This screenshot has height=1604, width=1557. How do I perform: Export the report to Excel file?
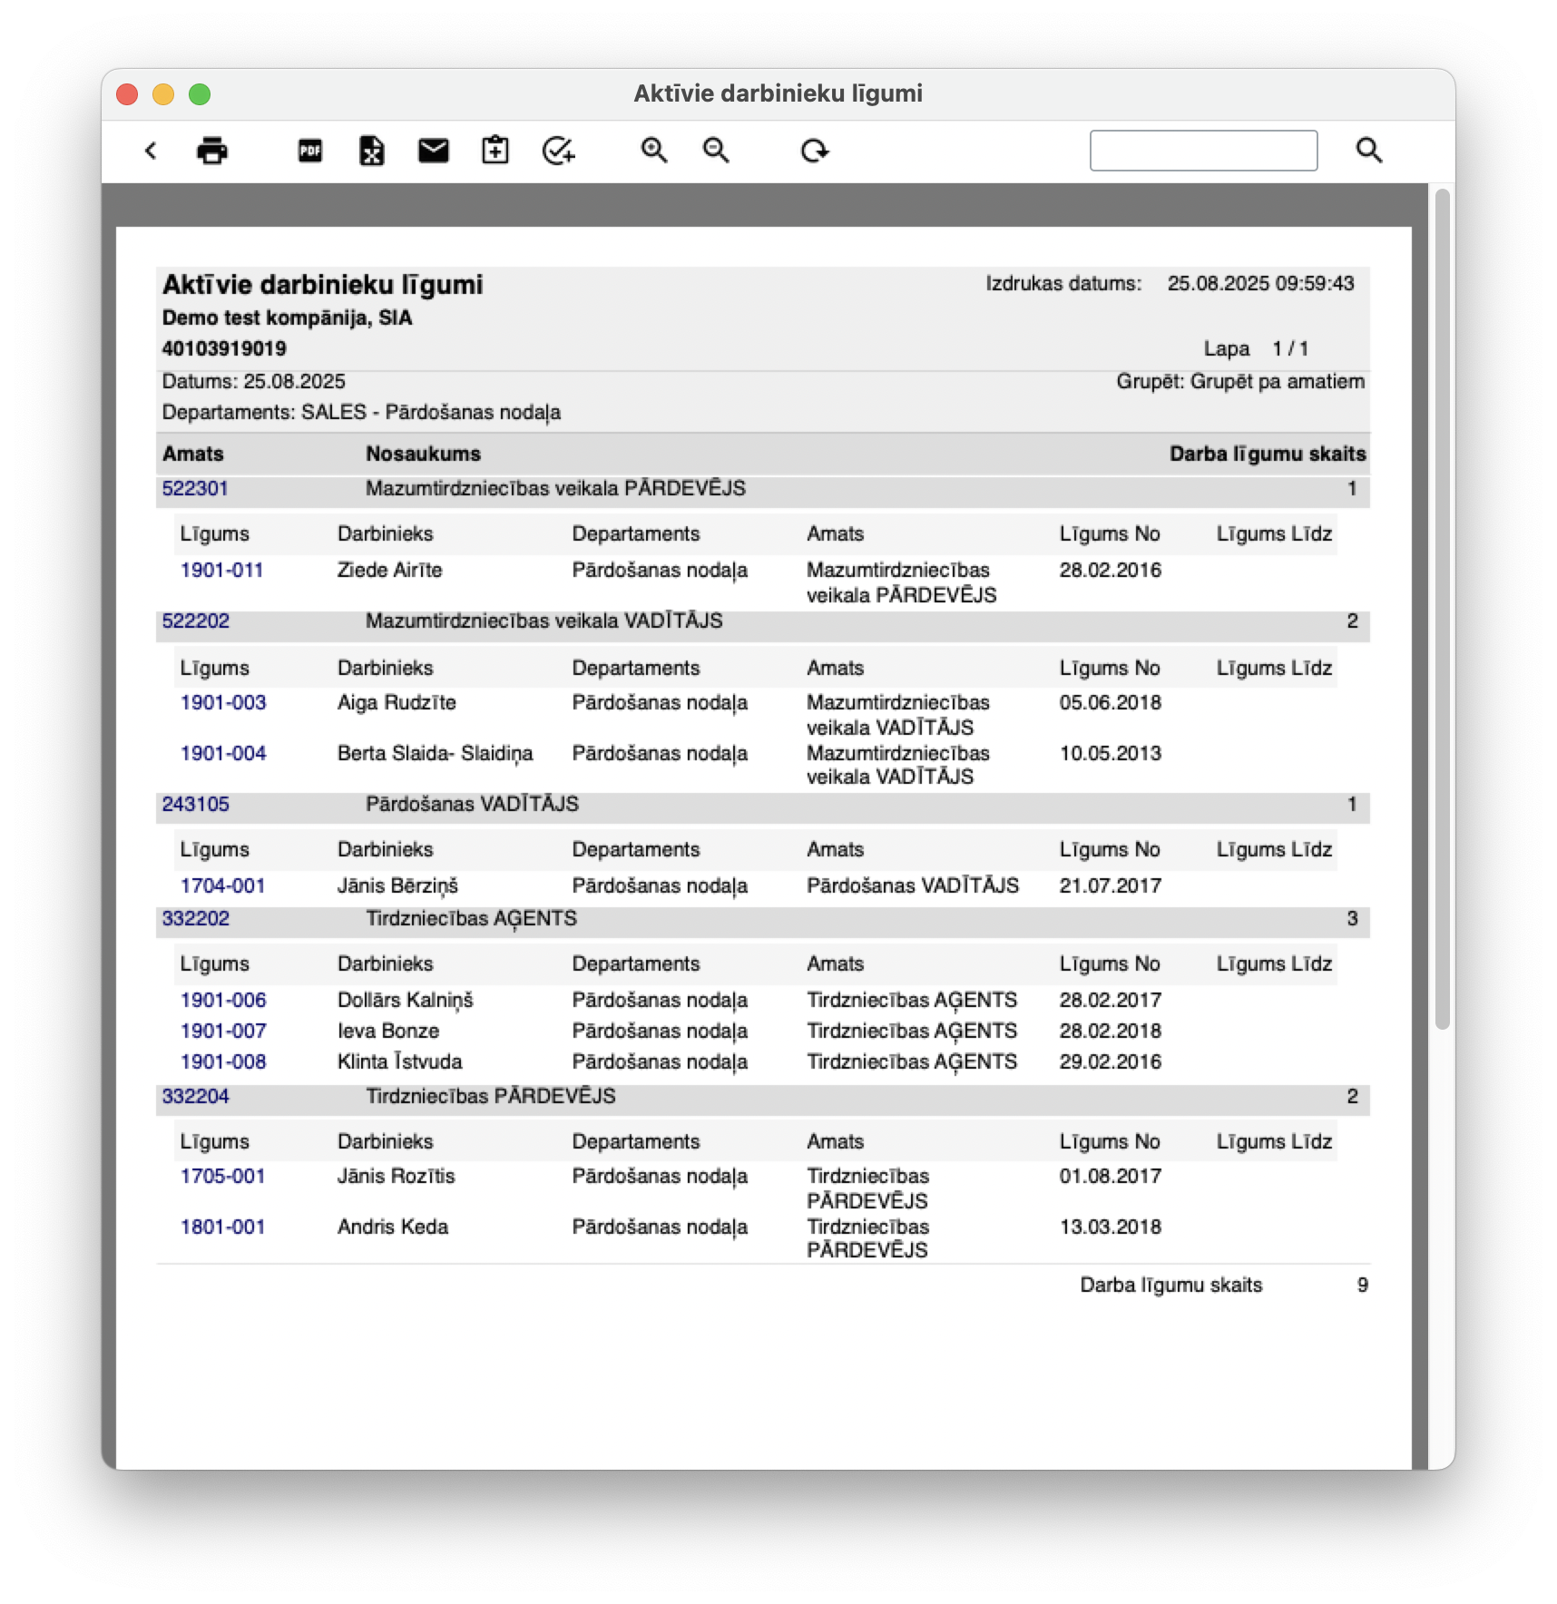tap(372, 151)
